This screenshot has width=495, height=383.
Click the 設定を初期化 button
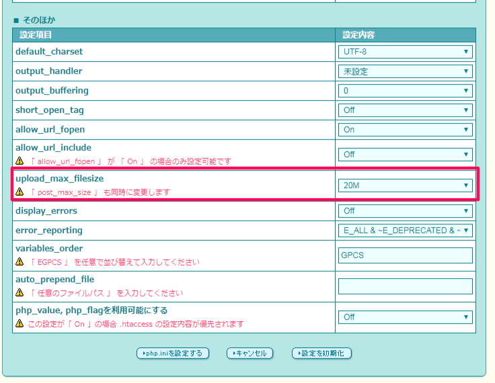(321, 353)
